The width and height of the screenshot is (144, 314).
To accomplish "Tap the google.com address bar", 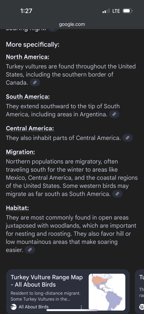I will point(72,24).
